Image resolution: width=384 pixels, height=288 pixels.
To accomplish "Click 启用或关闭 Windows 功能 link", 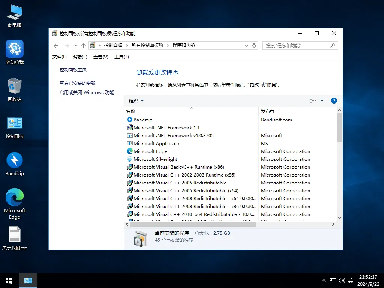I will pyautogui.click(x=87, y=92).
